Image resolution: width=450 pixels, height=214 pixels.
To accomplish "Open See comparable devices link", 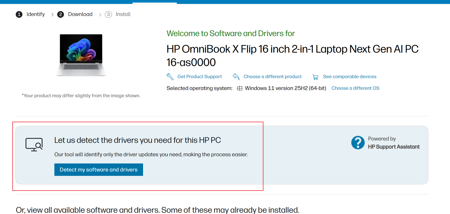I will click(x=350, y=77).
